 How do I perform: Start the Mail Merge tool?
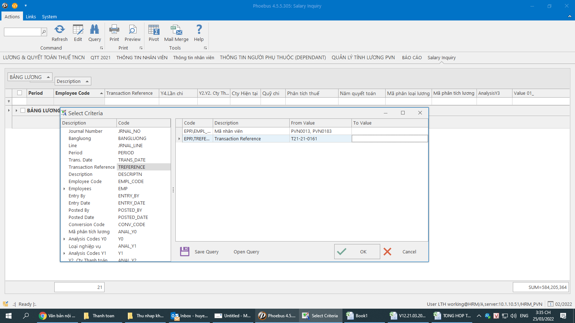click(x=176, y=30)
